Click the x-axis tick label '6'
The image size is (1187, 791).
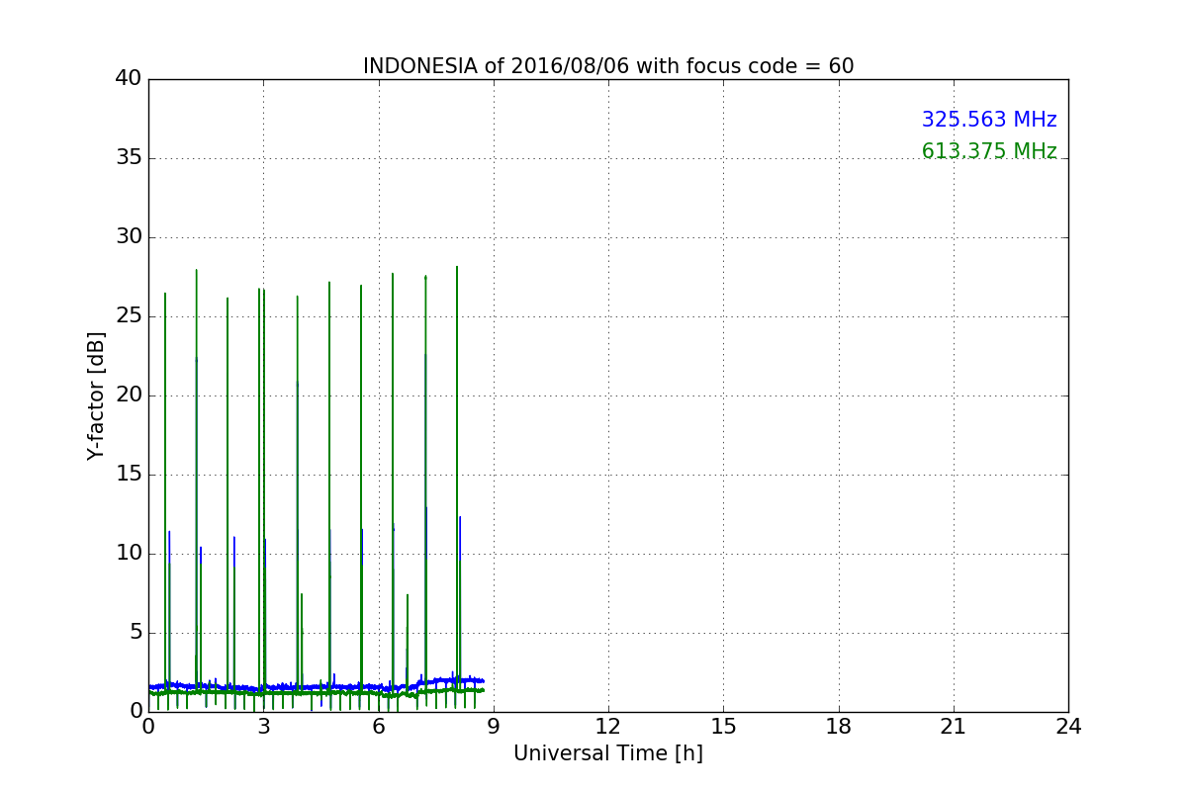(x=379, y=727)
